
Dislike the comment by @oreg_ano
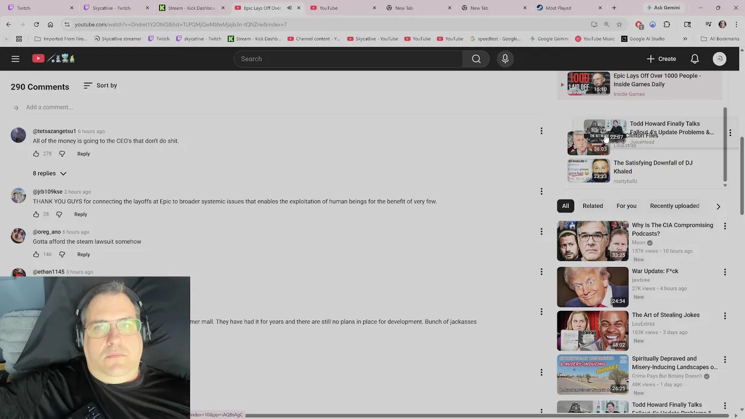tap(62, 254)
